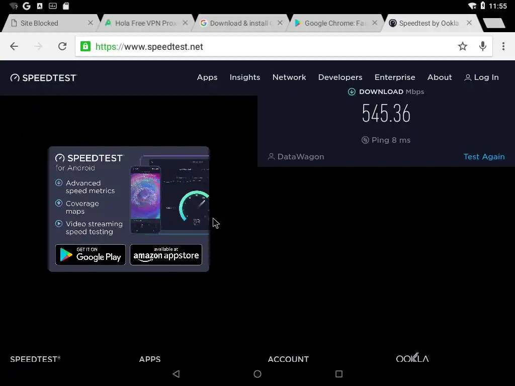The image size is (515, 386).
Task: Click the 545.36 download result
Action: click(x=386, y=113)
